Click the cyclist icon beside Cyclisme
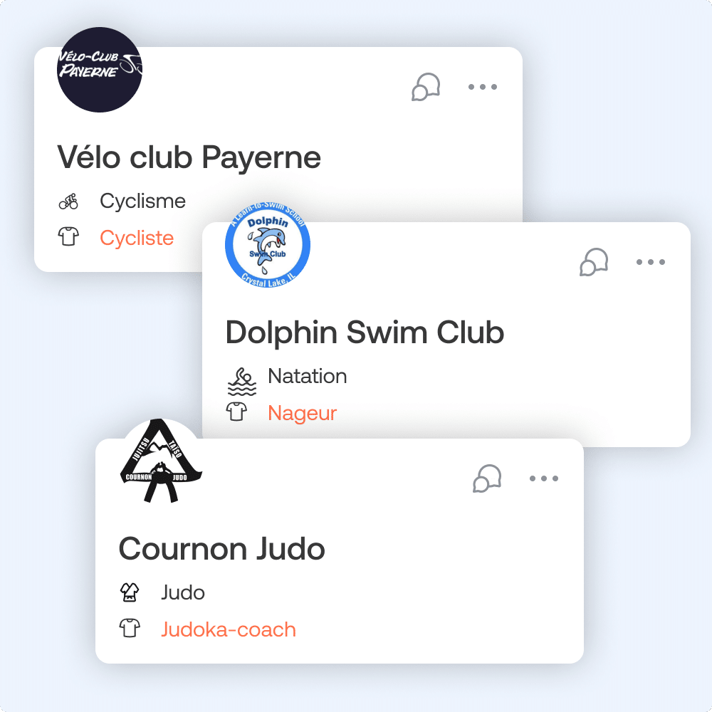 (x=68, y=201)
